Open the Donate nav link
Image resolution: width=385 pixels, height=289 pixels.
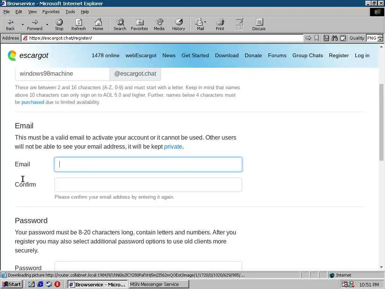[253, 56]
